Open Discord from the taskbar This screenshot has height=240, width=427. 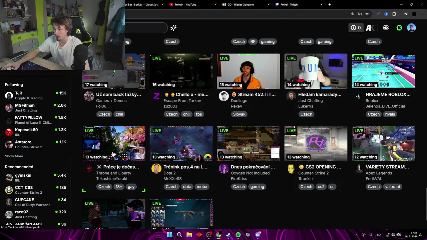[258, 235]
